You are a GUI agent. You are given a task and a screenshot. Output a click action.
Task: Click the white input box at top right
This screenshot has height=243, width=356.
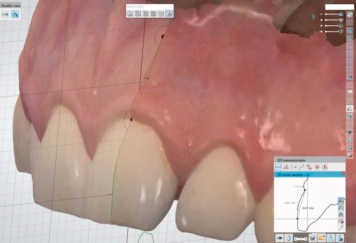click(x=339, y=7)
